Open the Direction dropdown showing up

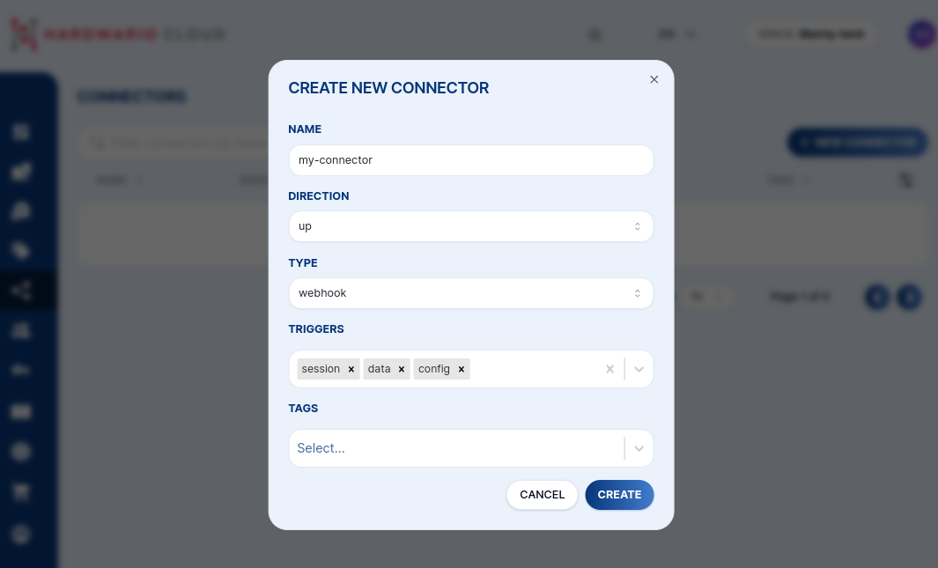(471, 226)
